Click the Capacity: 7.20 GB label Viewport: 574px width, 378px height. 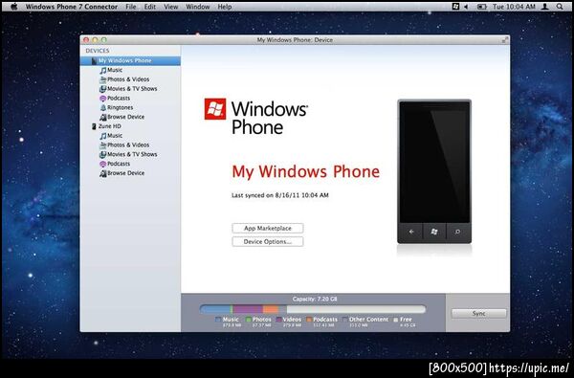click(x=315, y=300)
